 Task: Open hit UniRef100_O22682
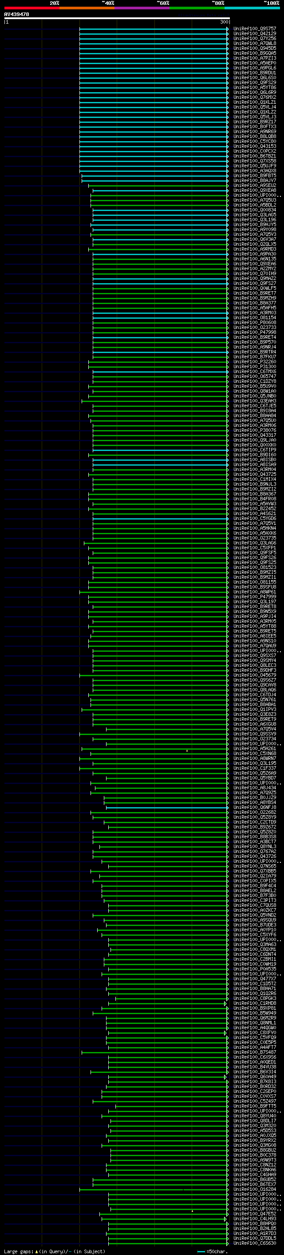point(255,812)
